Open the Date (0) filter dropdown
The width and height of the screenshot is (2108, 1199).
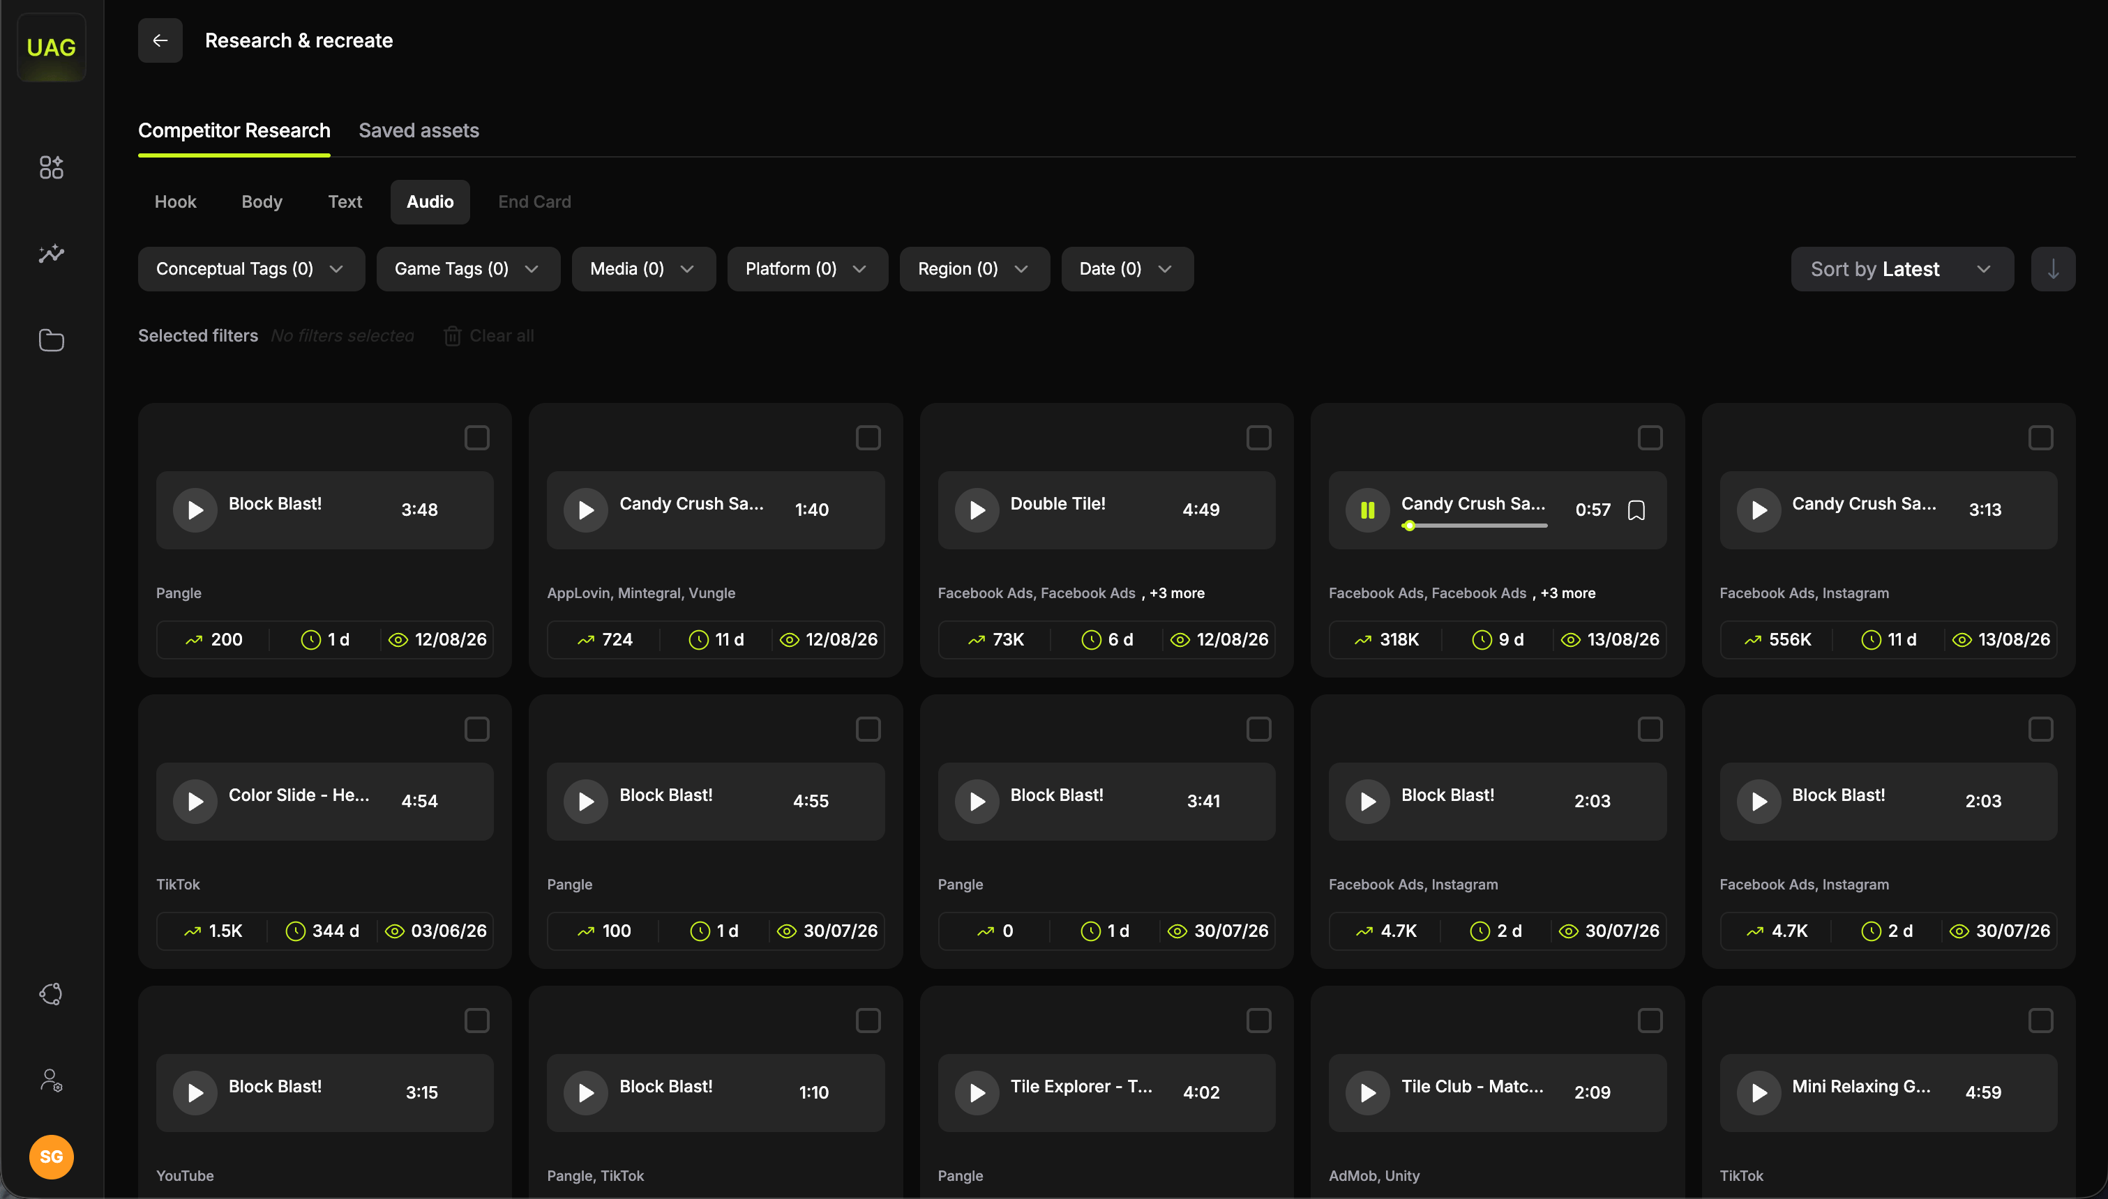coord(1127,269)
